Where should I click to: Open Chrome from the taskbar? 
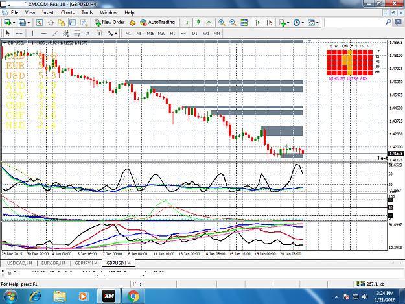[133, 296]
